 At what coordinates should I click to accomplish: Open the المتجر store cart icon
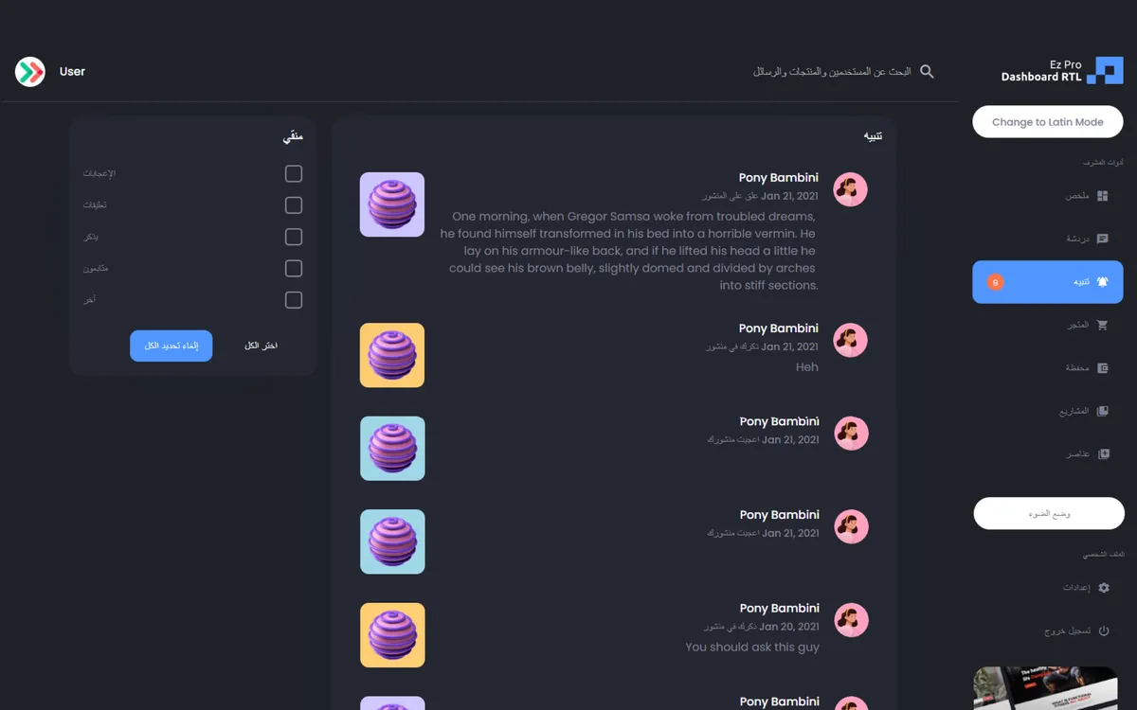(1102, 325)
